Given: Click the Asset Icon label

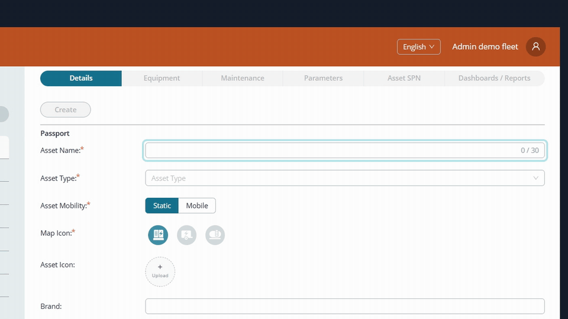Looking at the screenshot, I should (57, 265).
